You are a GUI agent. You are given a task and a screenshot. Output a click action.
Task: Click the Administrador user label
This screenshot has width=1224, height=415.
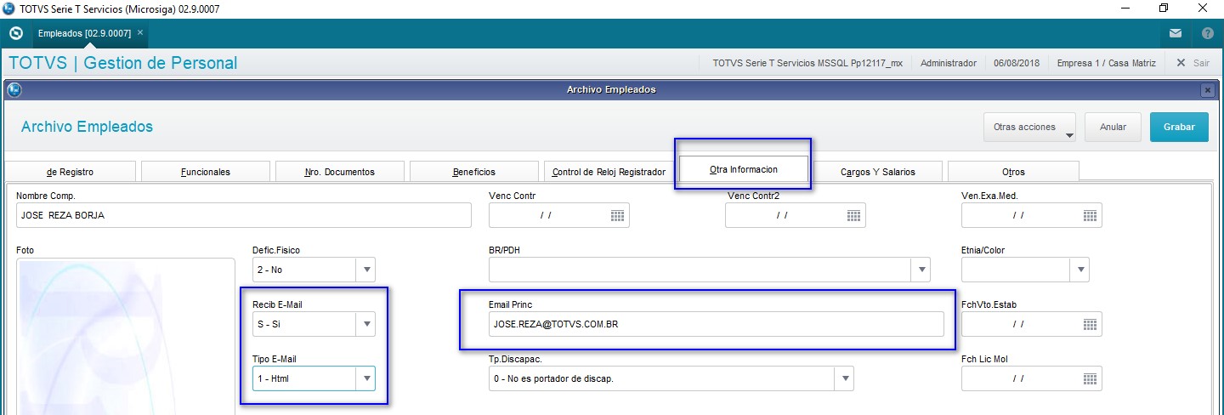949,63
